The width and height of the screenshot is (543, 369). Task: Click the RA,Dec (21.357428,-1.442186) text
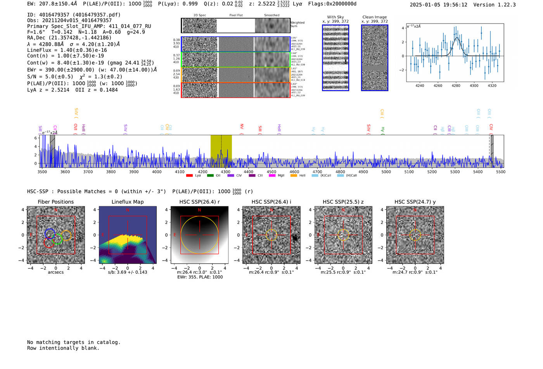point(69,38)
